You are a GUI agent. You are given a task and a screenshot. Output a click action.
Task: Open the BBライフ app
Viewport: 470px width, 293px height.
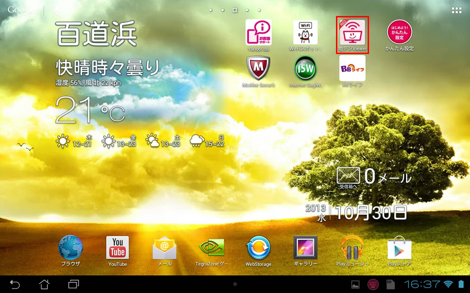point(352,69)
